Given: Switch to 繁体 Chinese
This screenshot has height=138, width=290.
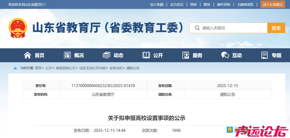Looking at the screenshot, I should 207,5.
